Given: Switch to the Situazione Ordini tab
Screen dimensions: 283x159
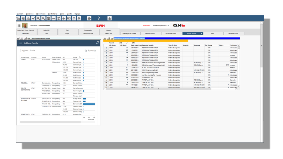Looking at the screenshot, I should pos(172,33).
